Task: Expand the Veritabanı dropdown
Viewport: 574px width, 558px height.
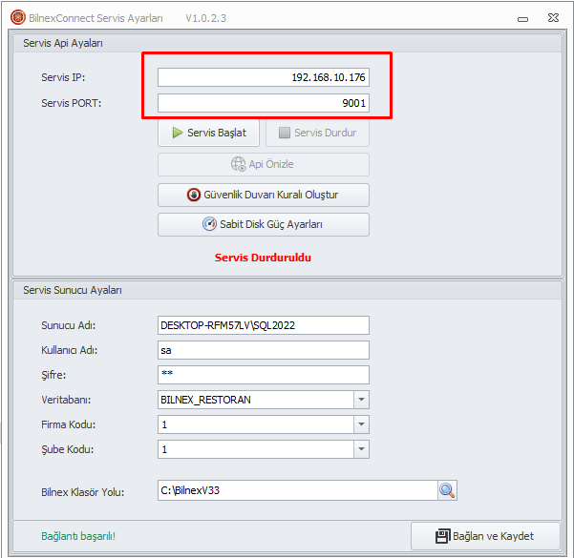Action: (361, 400)
